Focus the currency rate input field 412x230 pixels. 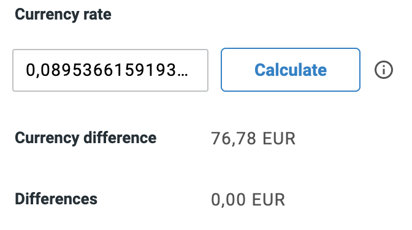[110, 70]
